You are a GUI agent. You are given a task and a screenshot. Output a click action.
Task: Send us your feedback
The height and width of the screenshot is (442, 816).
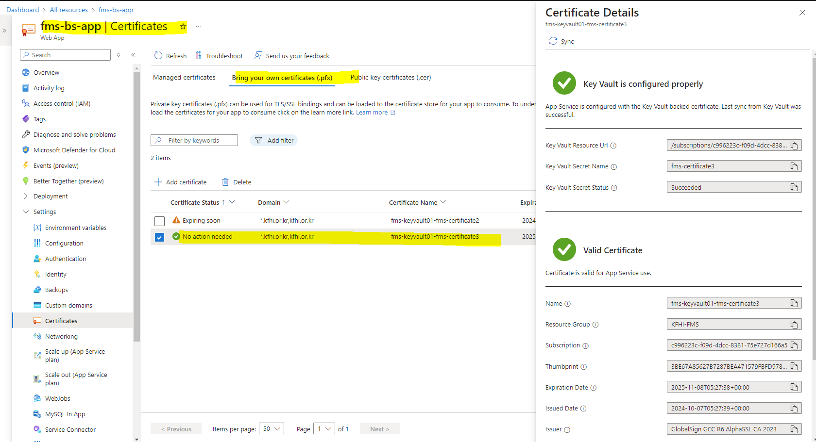point(292,56)
